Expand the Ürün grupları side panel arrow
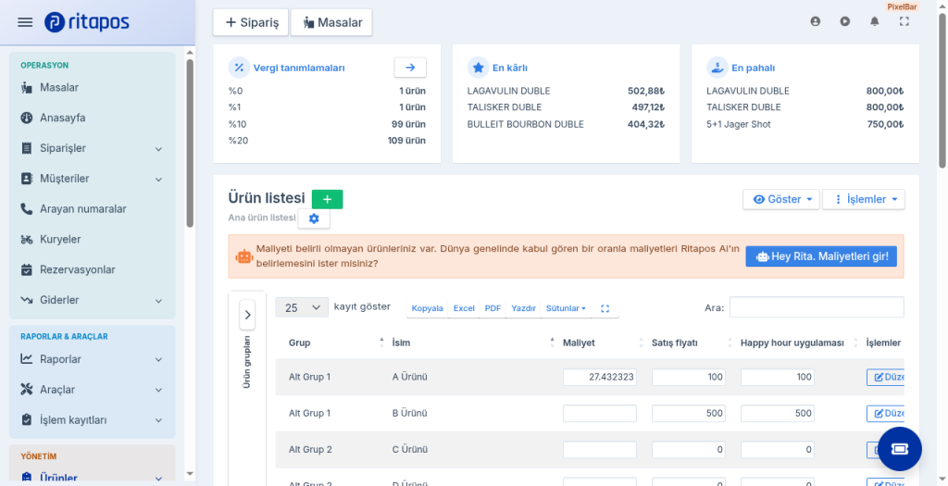This screenshot has height=486, width=948. tap(247, 315)
